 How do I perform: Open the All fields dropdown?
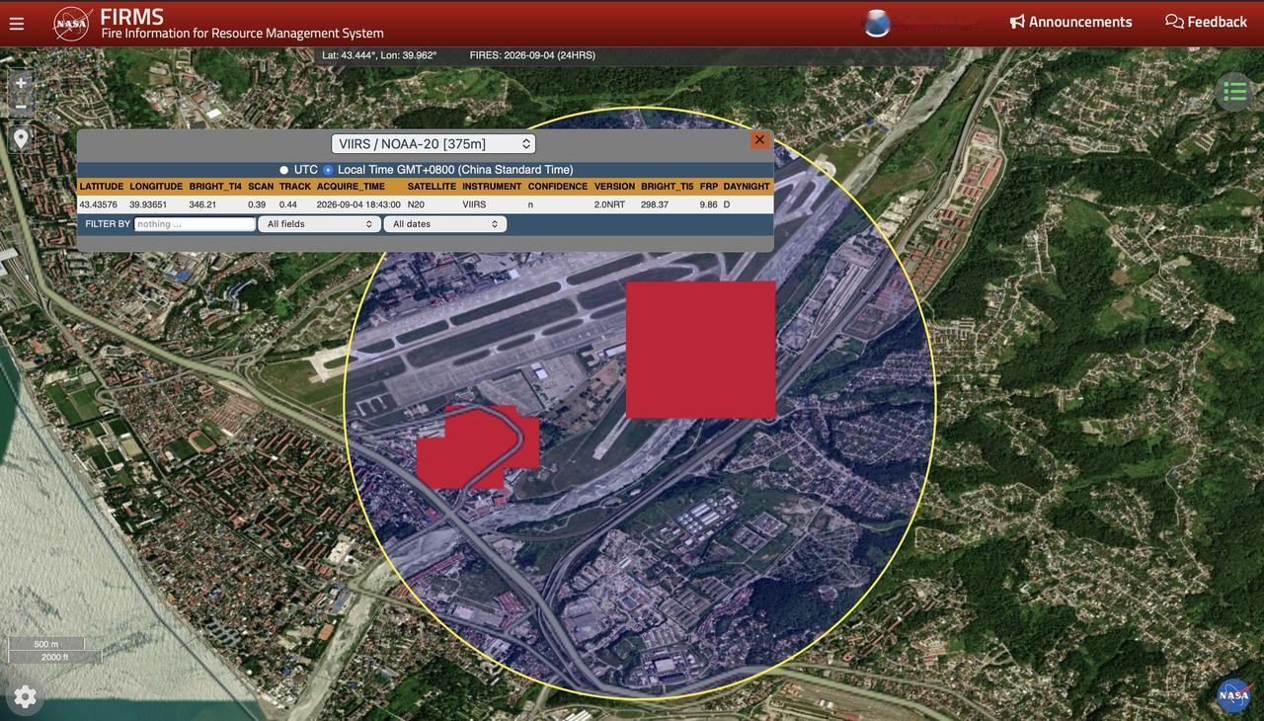tap(319, 224)
